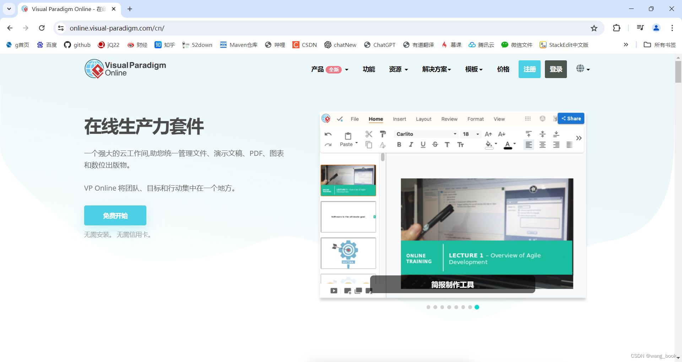This screenshot has height=362, width=682.
Task: Expand the 产品 menu
Action: click(330, 69)
